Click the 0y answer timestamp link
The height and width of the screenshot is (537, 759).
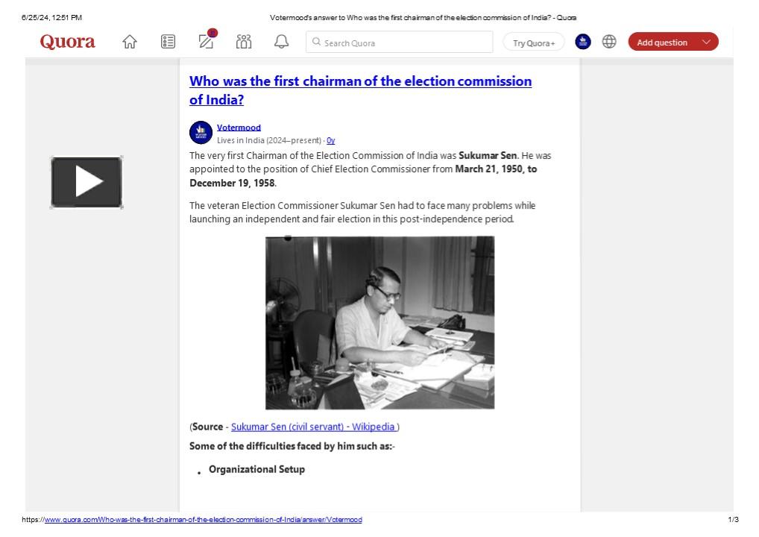click(x=332, y=140)
